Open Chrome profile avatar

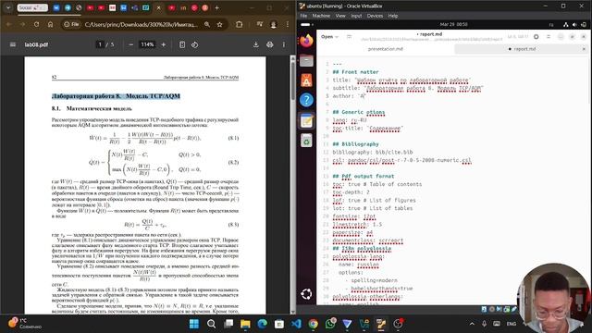[x=274, y=24]
